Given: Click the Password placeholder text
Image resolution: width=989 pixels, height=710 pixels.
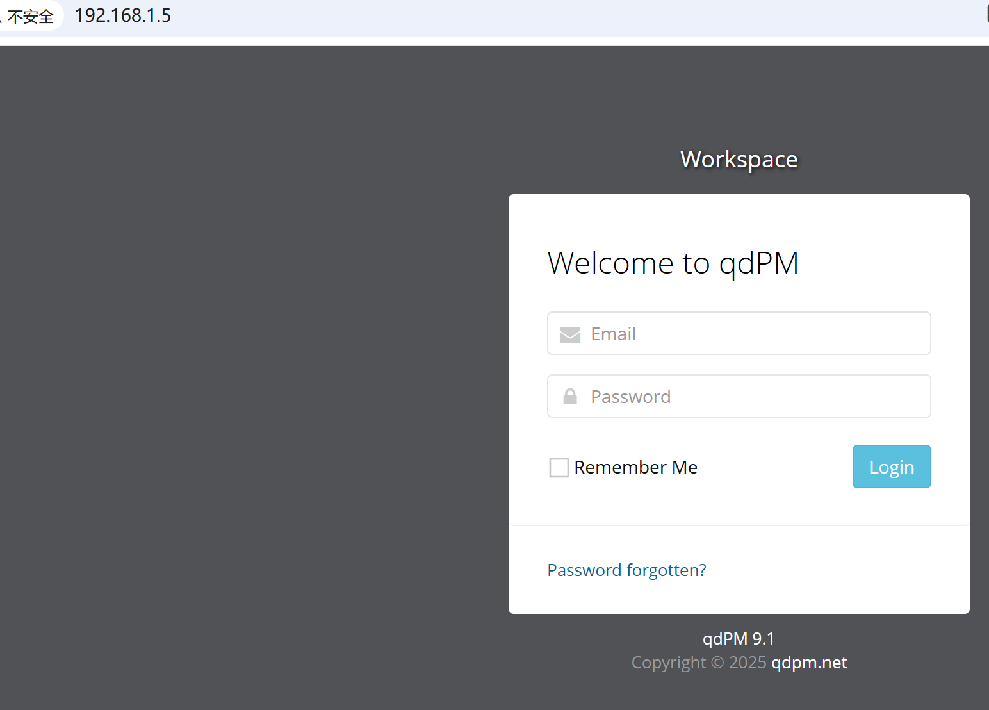Looking at the screenshot, I should pyautogui.click(x=630, y=397).
